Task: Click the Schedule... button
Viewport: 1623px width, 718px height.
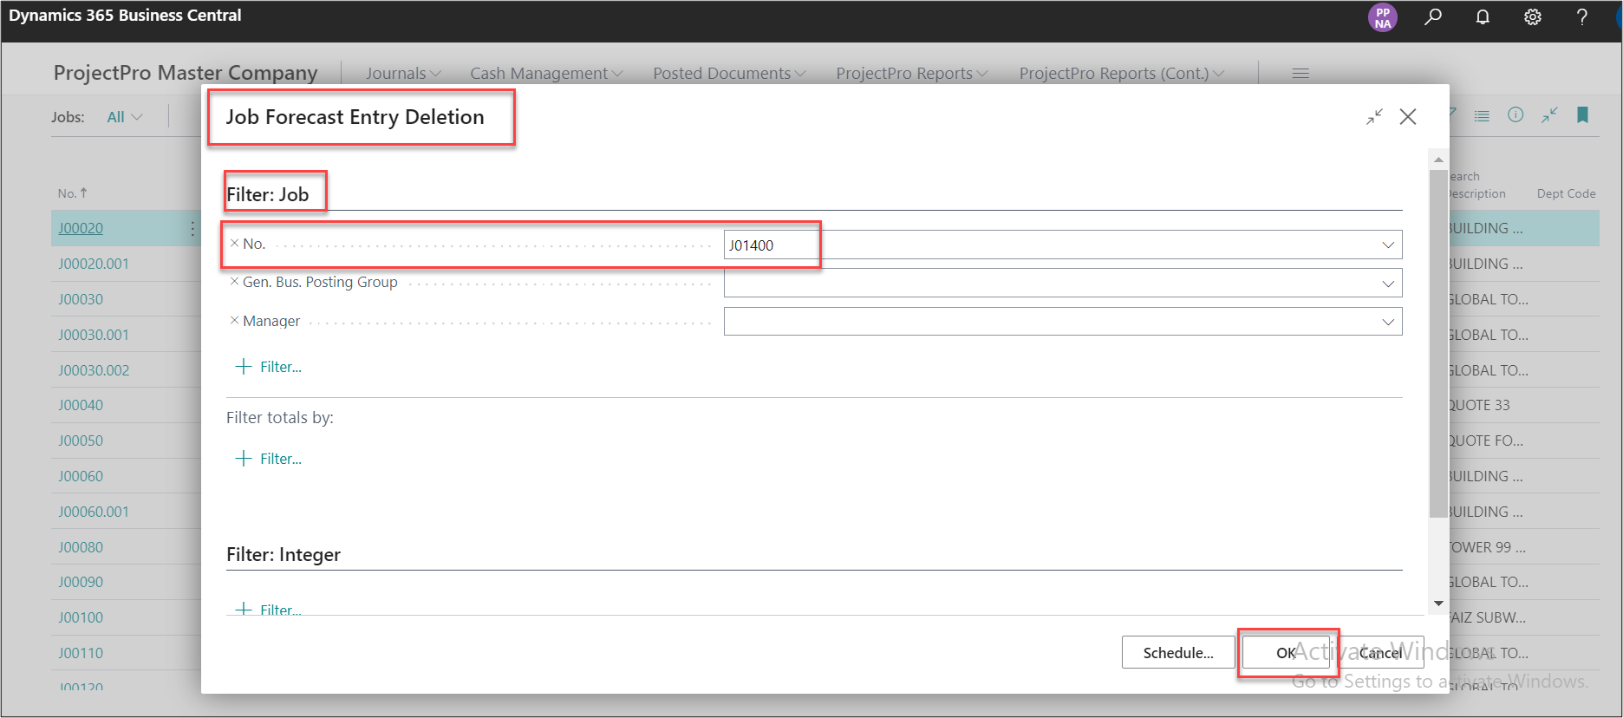Action: tap(1177, 653)
